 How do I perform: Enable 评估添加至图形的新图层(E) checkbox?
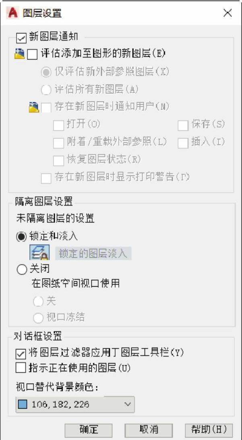pyautogui.click(x=32, y=54)
